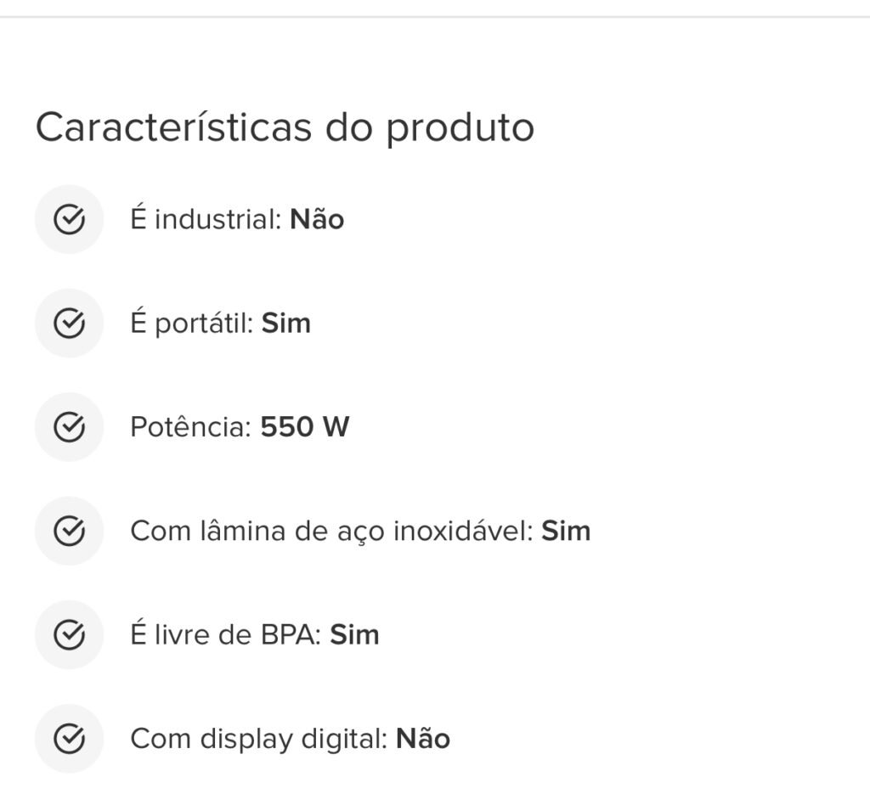The image size is (870, 805).
Task: Click the Potência label text
Action: pyautogui.click(x=191, y=426)
